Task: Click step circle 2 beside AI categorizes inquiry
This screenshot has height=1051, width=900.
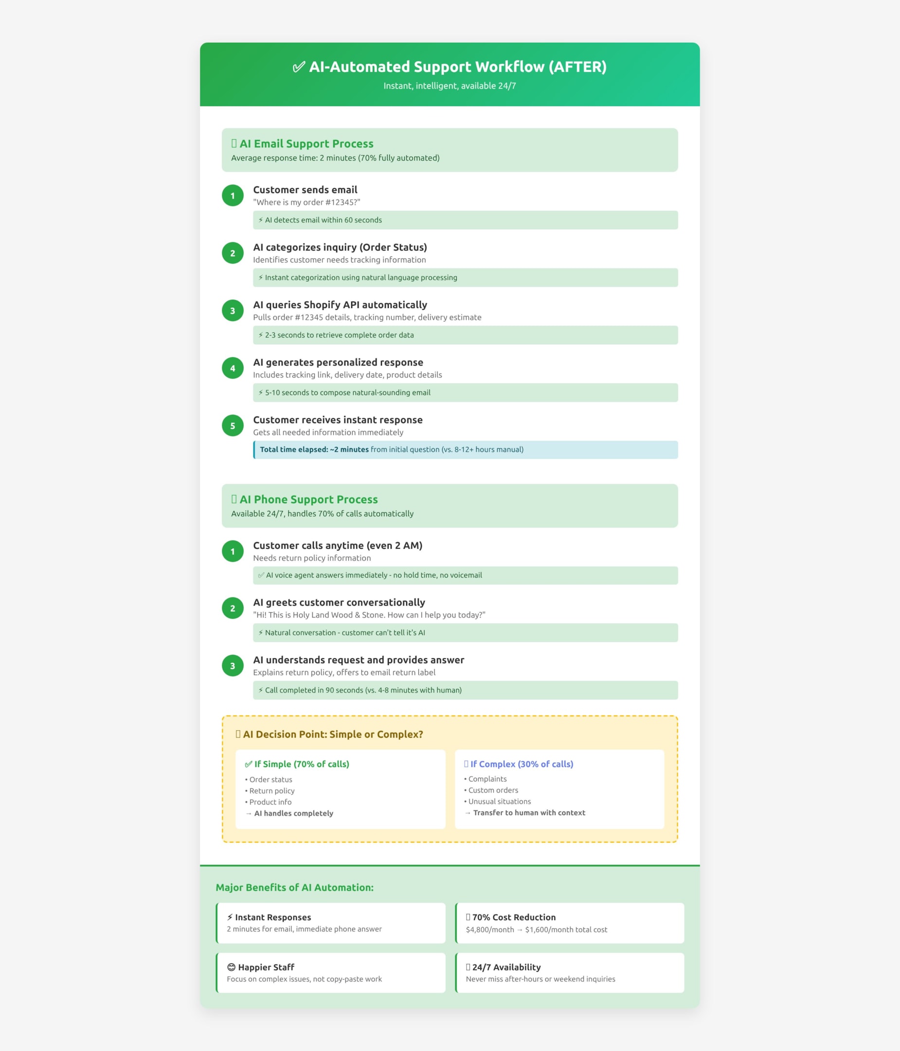Action: [x=233, y=253]
